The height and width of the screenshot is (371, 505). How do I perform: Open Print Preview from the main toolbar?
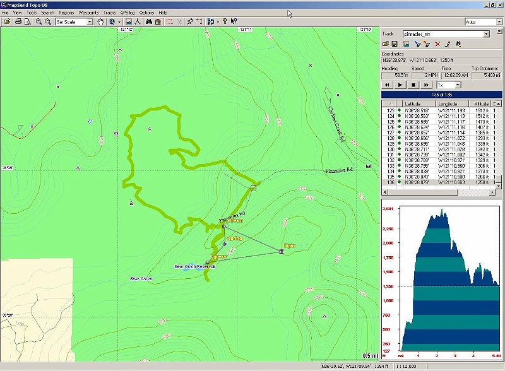click(x=28, y=21)
